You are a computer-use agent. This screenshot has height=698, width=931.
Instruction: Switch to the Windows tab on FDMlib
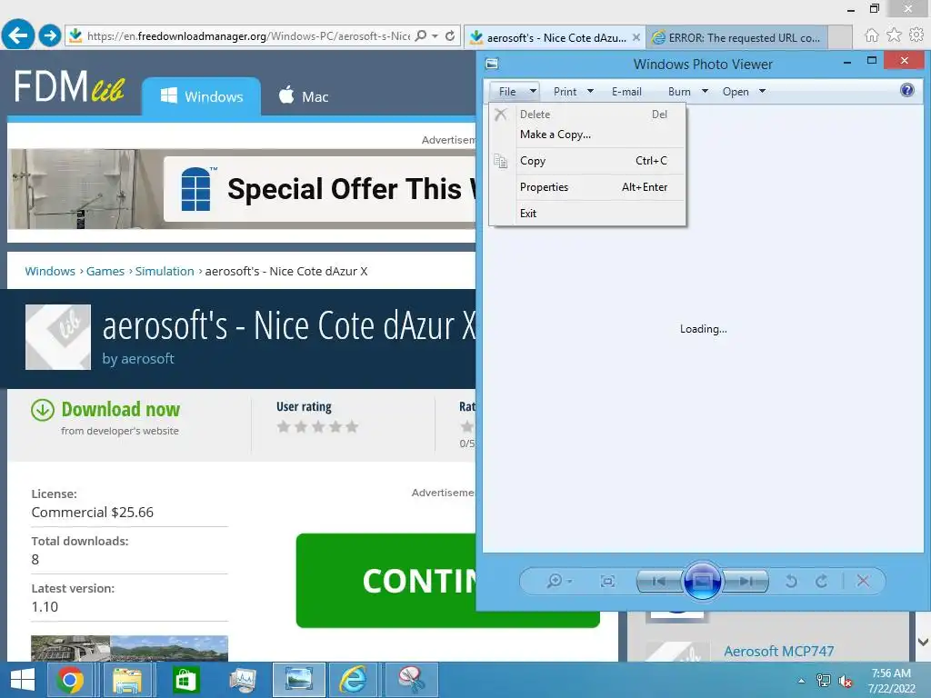click(x=201, y=96)
